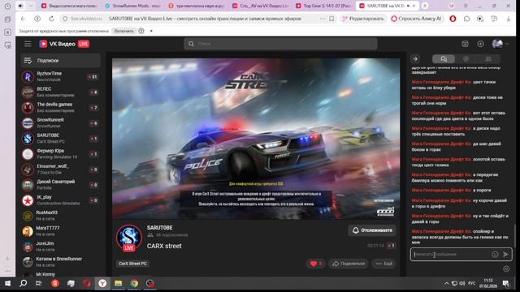520x292 pixels.
Task: Click Включить protection button
Action: (123, 31)
